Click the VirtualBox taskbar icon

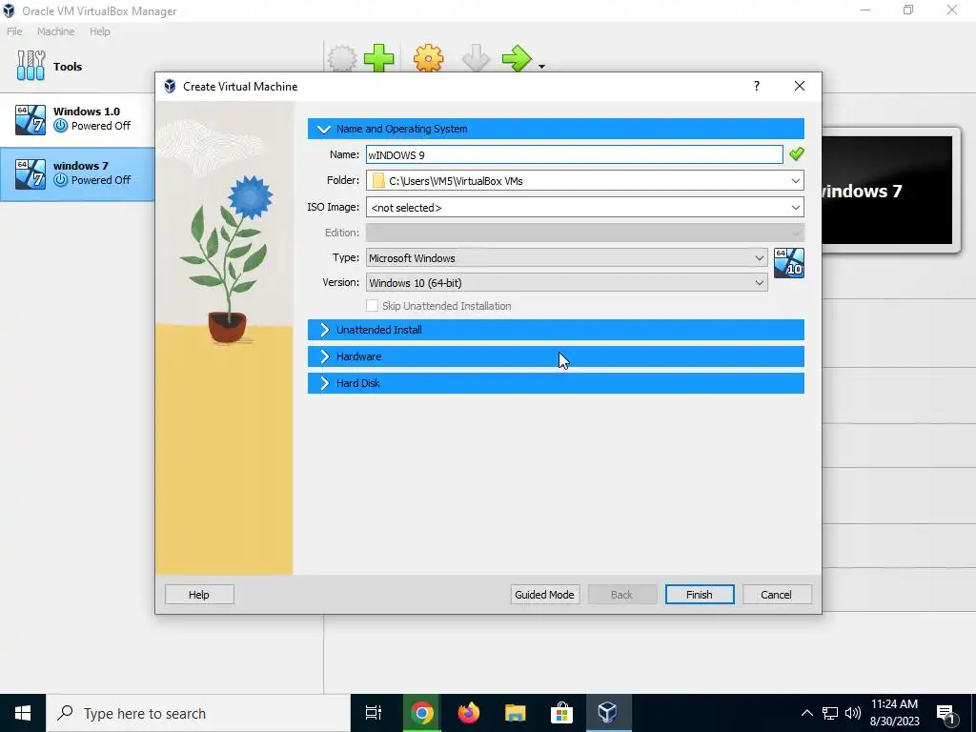pos(607,713)
